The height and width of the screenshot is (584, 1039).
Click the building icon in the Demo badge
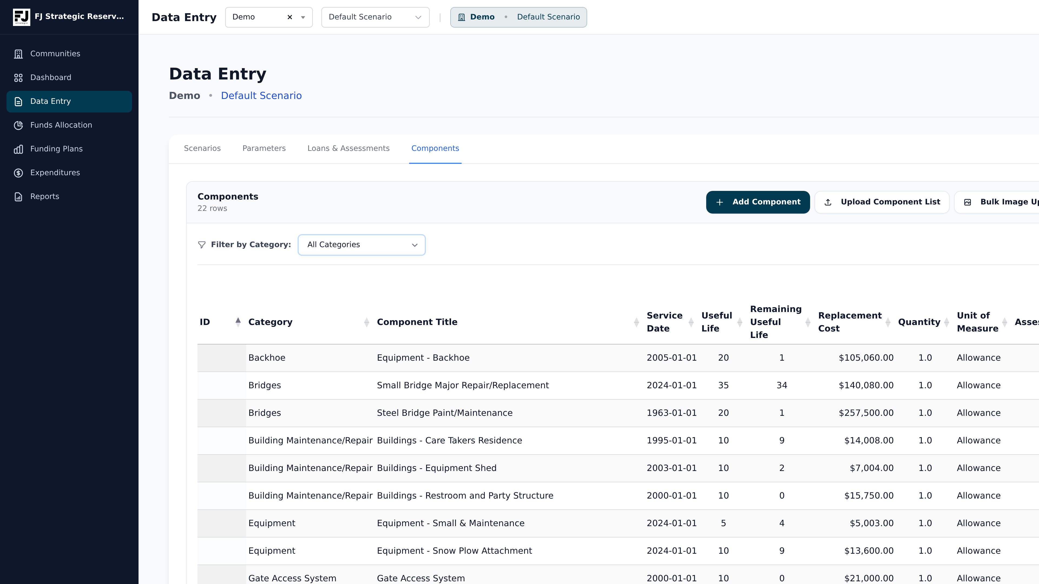pyautogui.click(x=461, y=17)
